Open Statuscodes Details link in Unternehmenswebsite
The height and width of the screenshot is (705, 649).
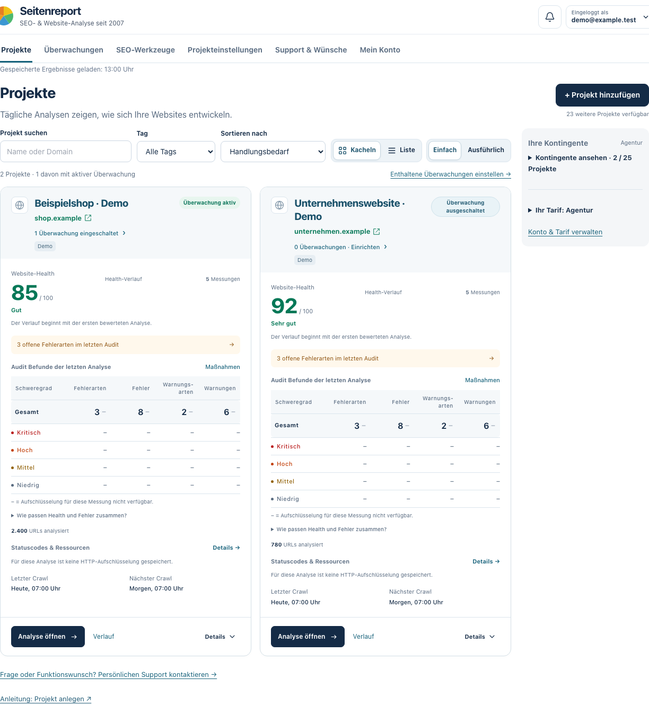[486, 561]
